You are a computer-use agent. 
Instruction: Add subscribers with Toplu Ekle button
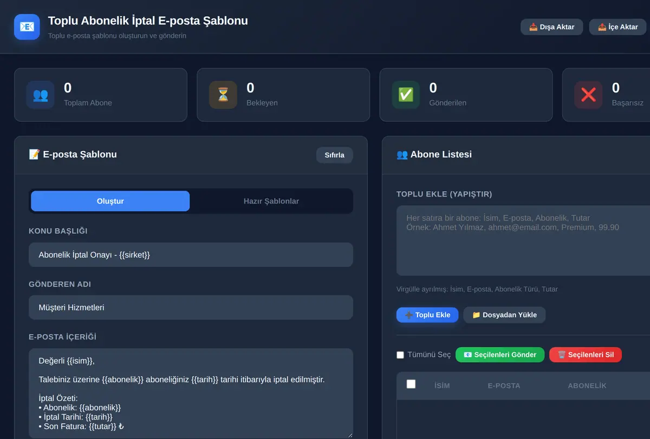tap(427, 315)
